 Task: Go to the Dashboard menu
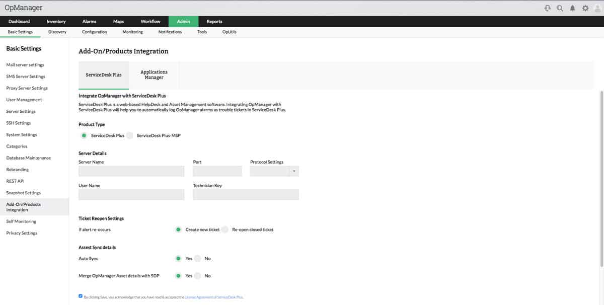19,22
